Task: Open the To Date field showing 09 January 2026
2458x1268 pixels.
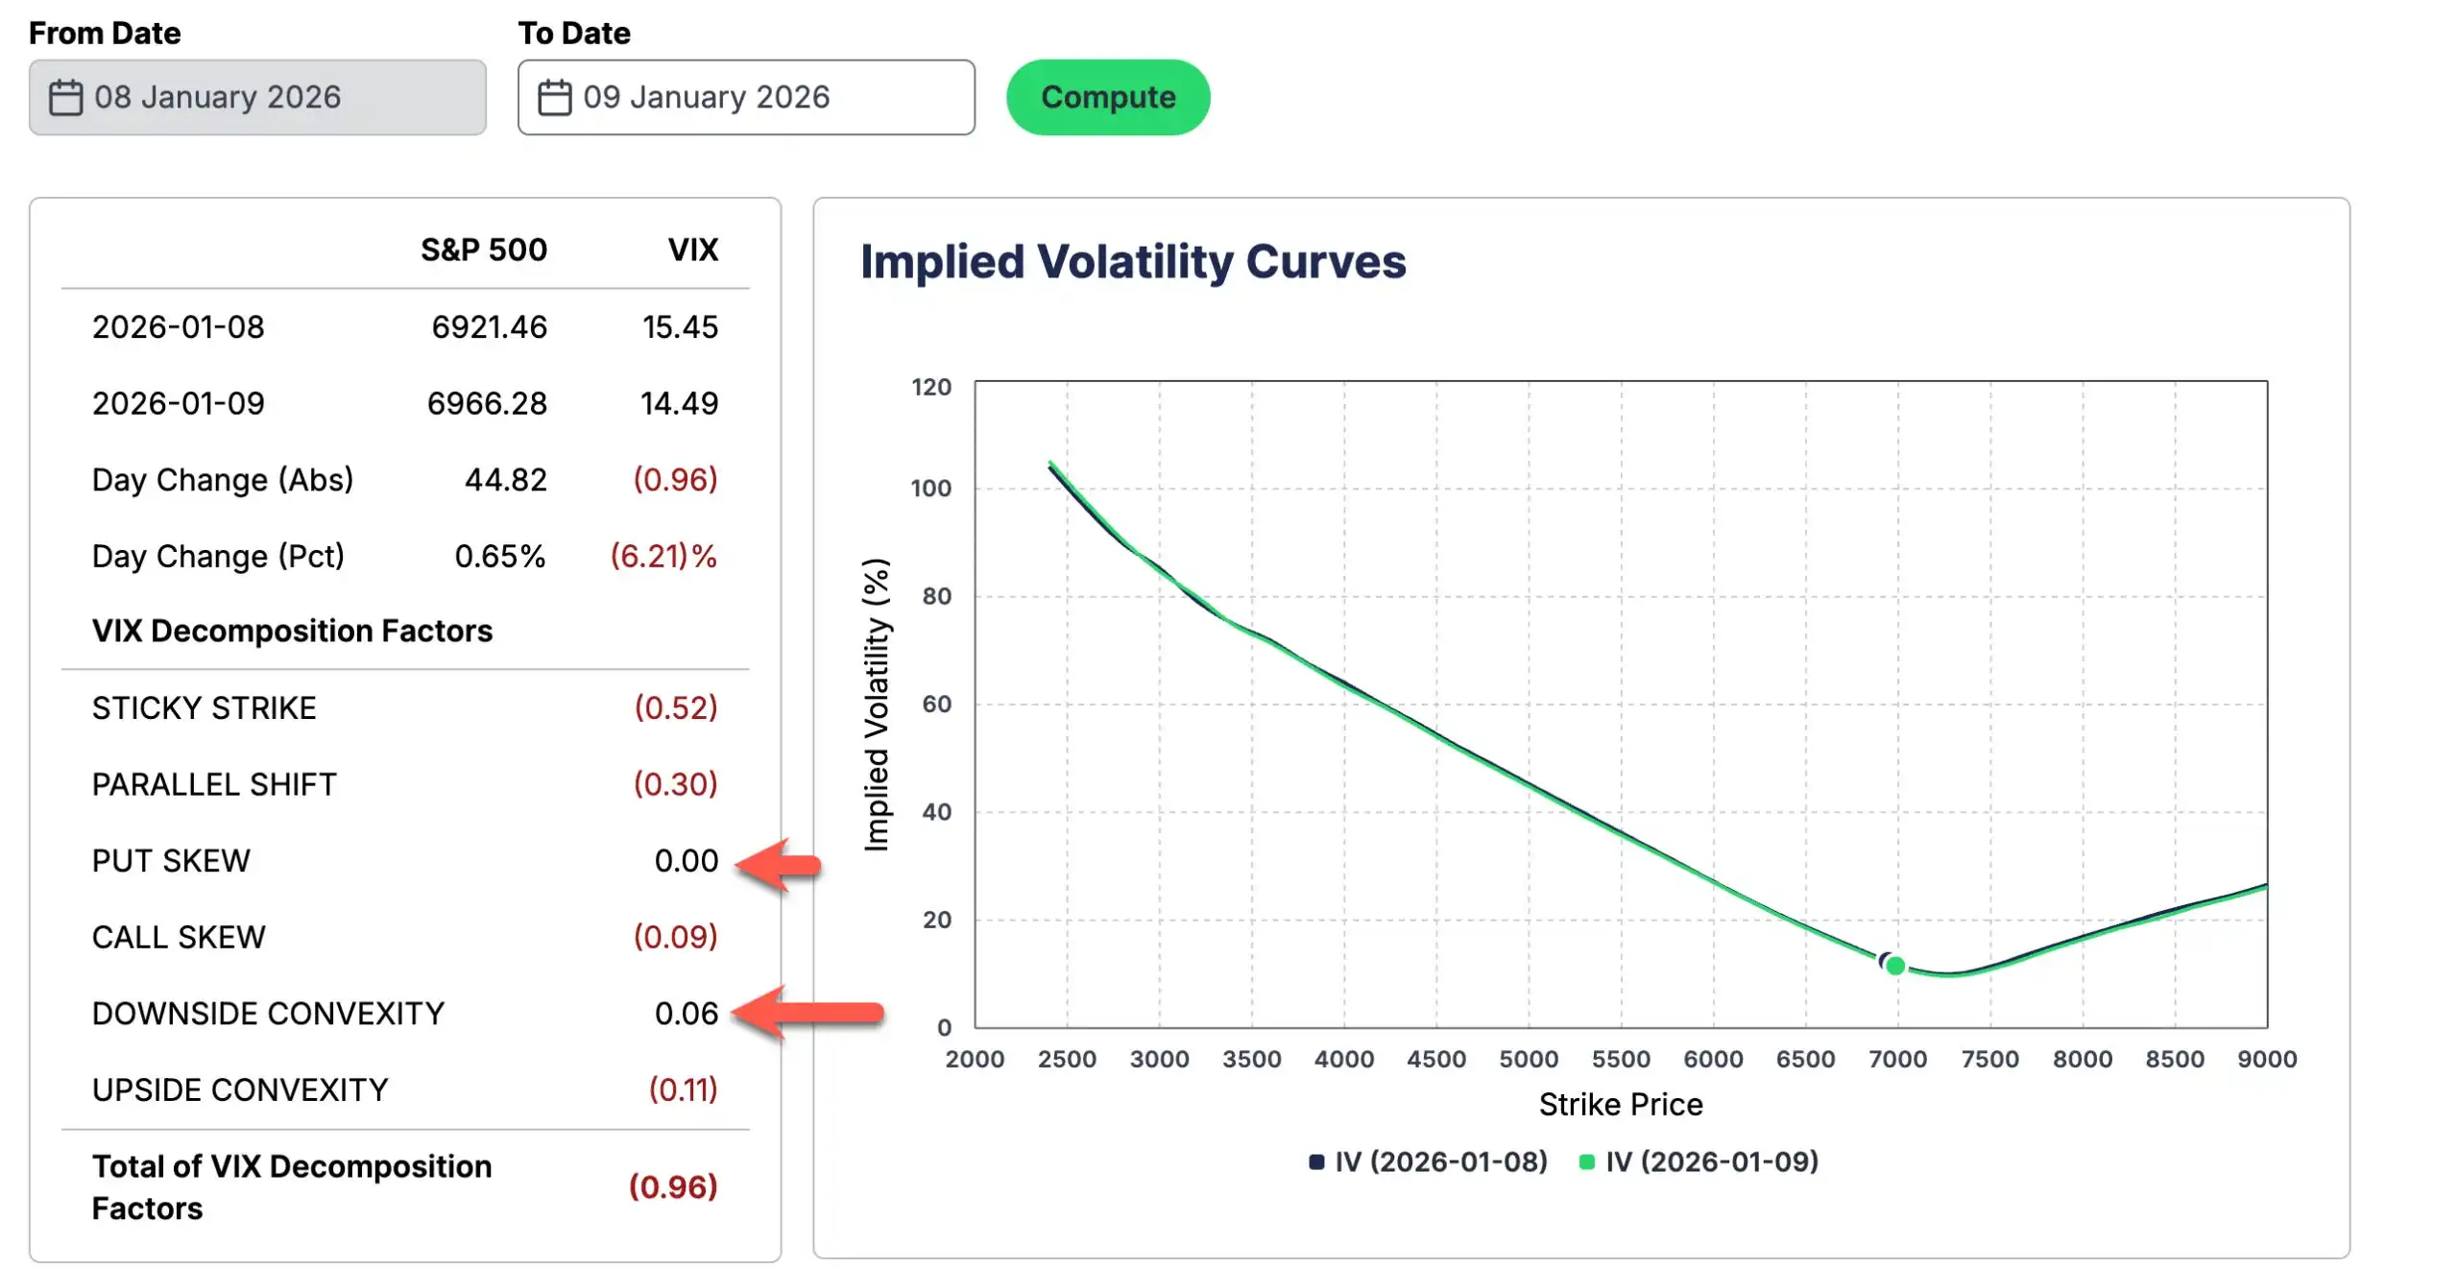Action: click(746, 97)
